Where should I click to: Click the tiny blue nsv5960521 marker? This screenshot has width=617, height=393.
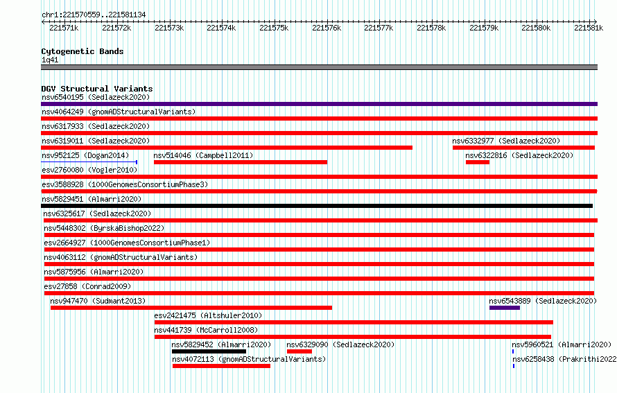click(513, 351)
